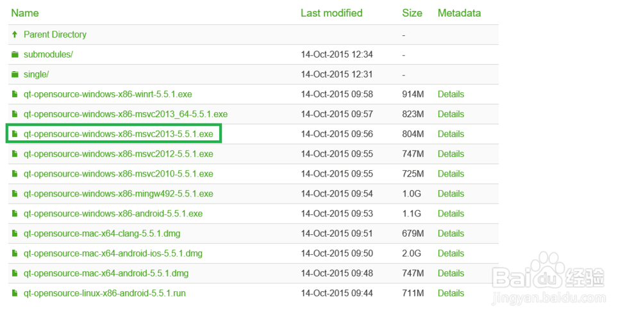The image size is (641, 320).
Task: Sort the list by Last modified column
Action: (331, 13)
